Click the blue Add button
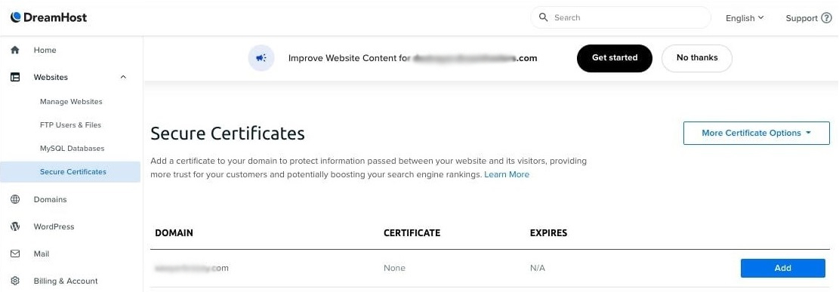 coord(783,268)
